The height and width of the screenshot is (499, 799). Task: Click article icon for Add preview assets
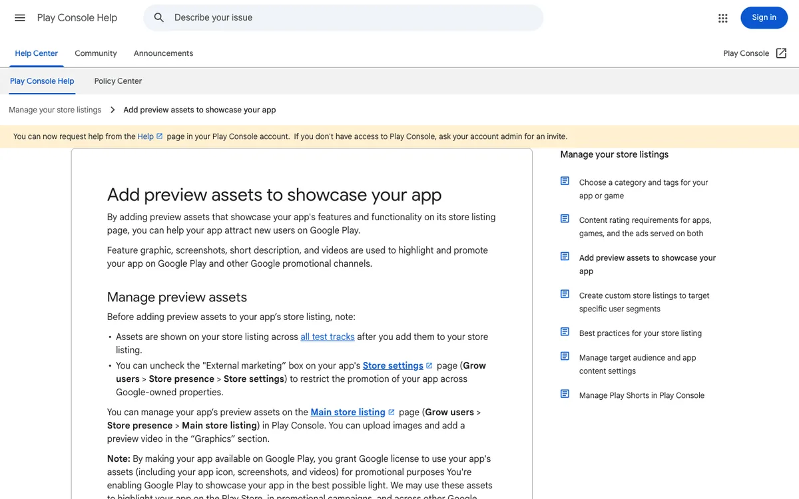[x=565, y=257]
